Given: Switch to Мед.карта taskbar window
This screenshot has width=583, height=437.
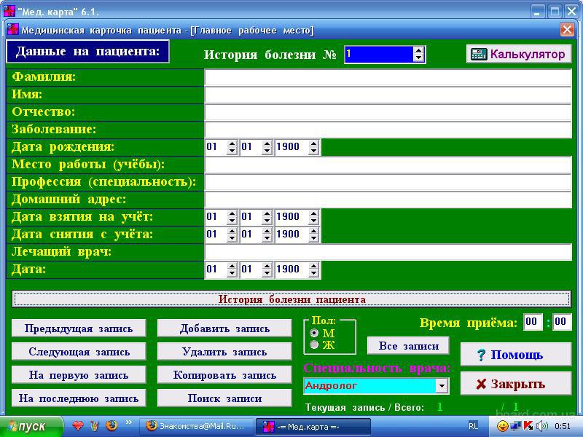Looking at the screenshot, I should [315, 426].
